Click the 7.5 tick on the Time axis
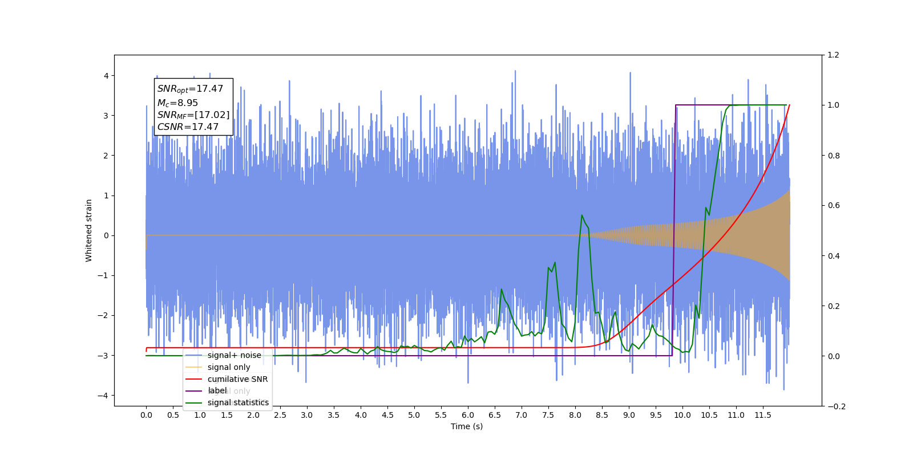Screen dimensions: 913x456 coord(548,415)
